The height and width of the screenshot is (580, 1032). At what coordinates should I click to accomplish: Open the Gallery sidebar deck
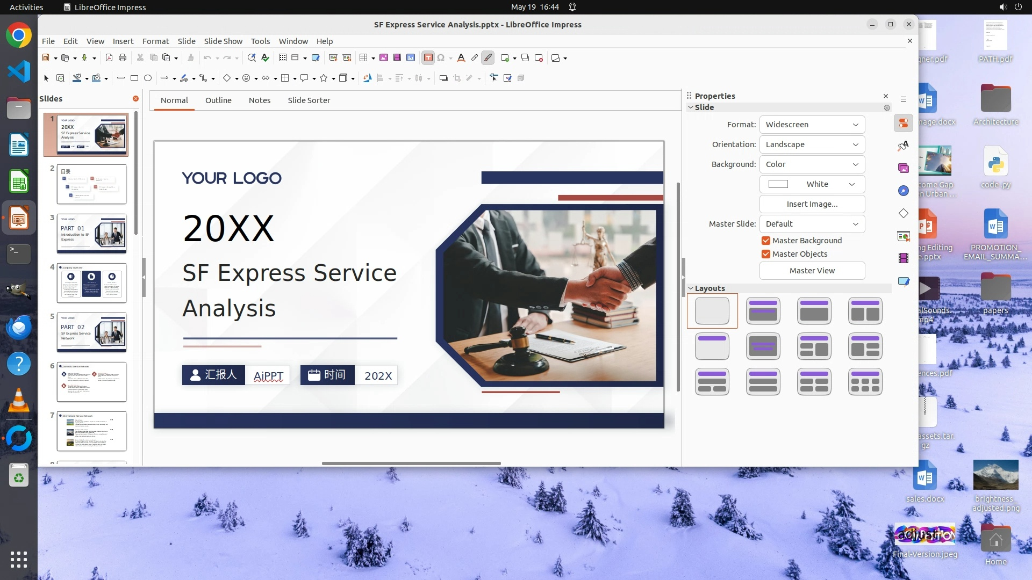[x=904, y=169]
